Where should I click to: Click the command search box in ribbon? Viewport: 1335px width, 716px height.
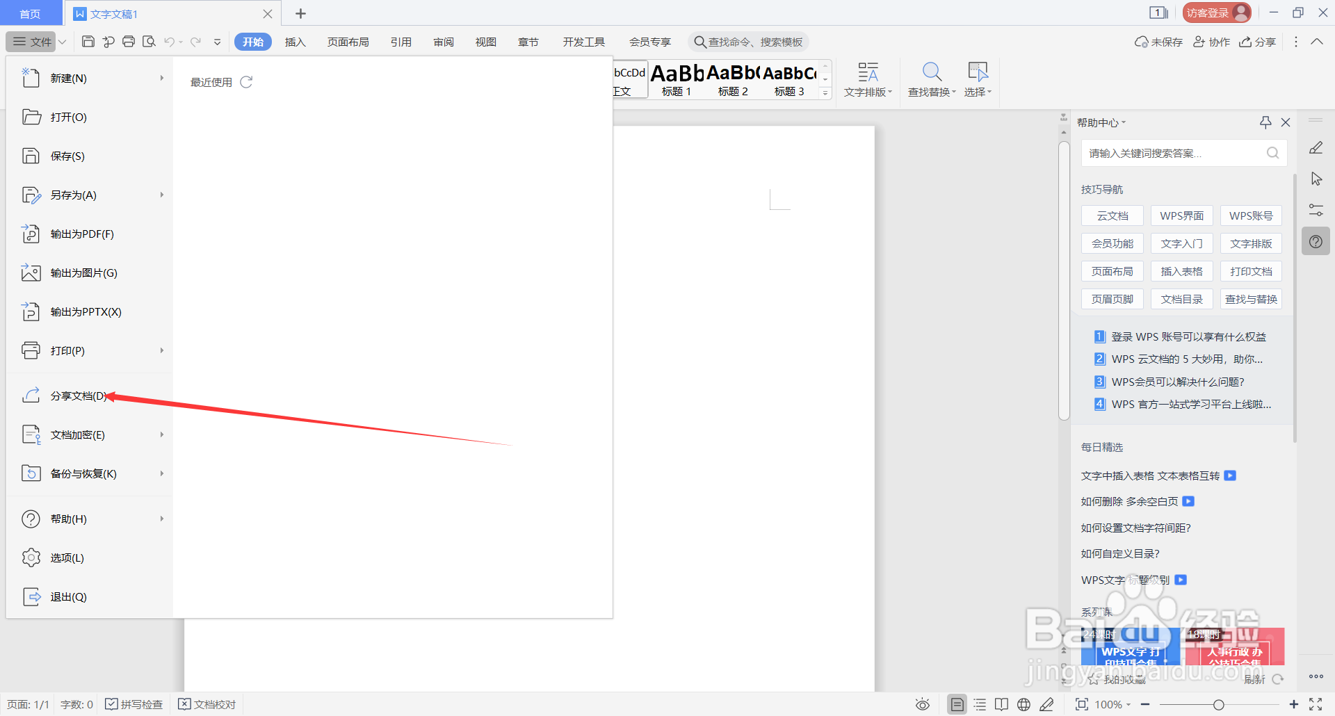[749, 42]
